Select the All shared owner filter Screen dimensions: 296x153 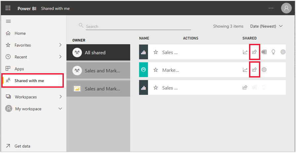tap(98, 52)
